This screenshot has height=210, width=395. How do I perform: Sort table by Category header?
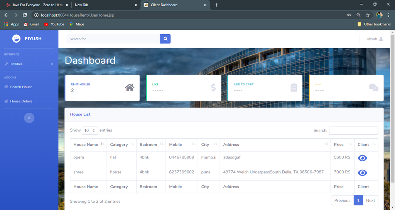[x=122, y=145]
